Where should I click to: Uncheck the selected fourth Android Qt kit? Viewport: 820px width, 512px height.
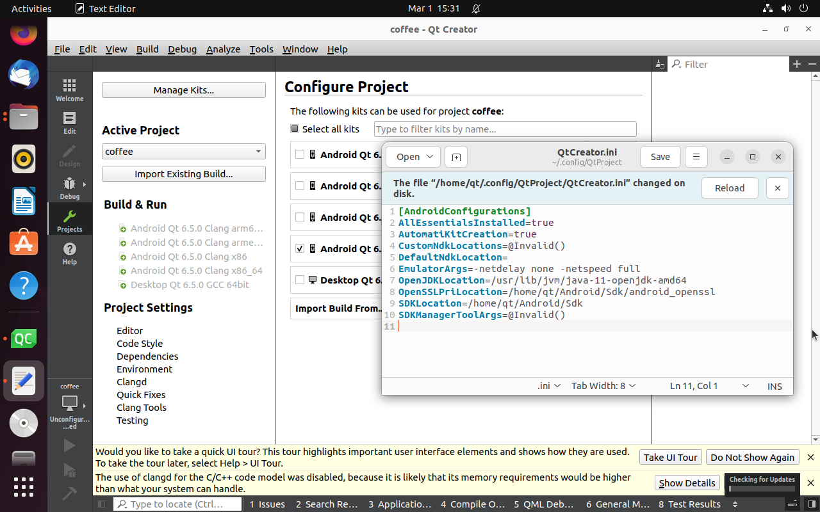[300, 248]
